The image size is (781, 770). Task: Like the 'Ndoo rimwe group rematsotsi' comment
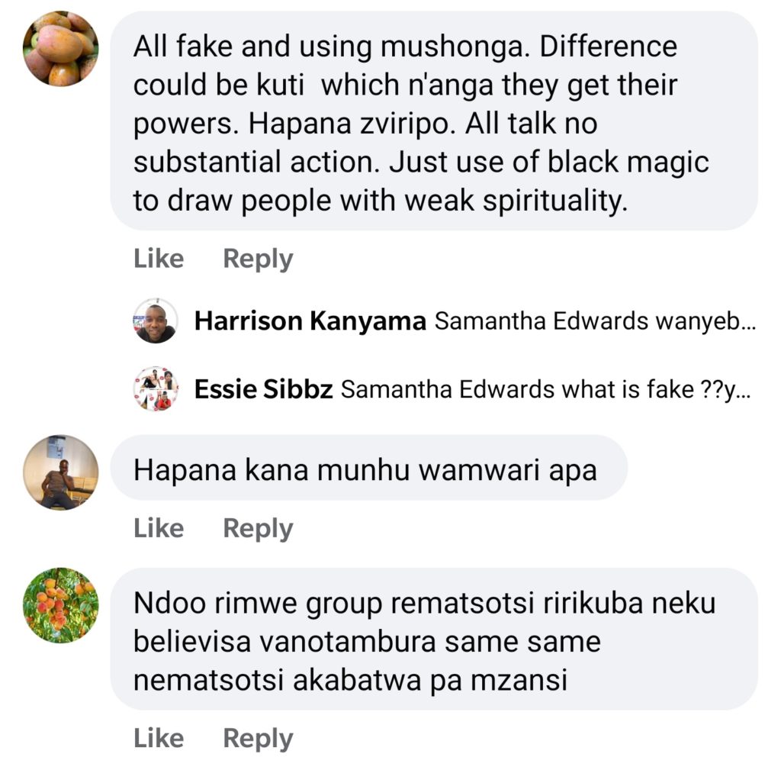[159, 738]
